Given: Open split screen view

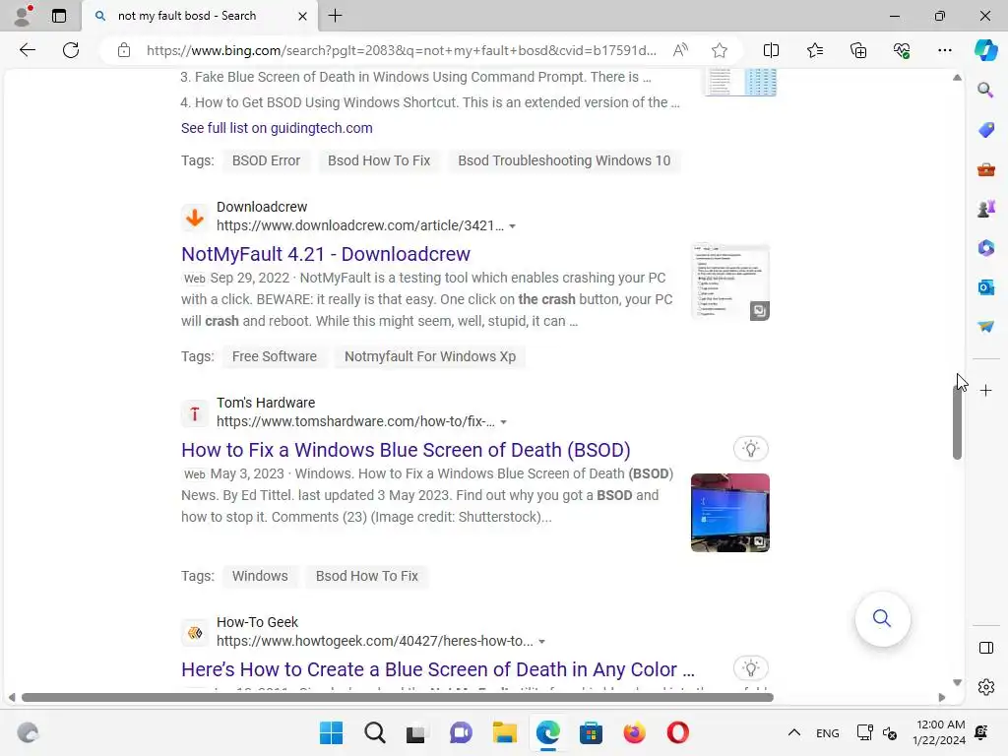Looking at the screenshot, I should tap(771, 50).
